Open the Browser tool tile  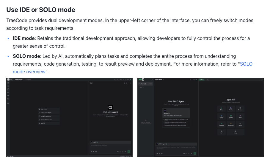click(222, 117)
